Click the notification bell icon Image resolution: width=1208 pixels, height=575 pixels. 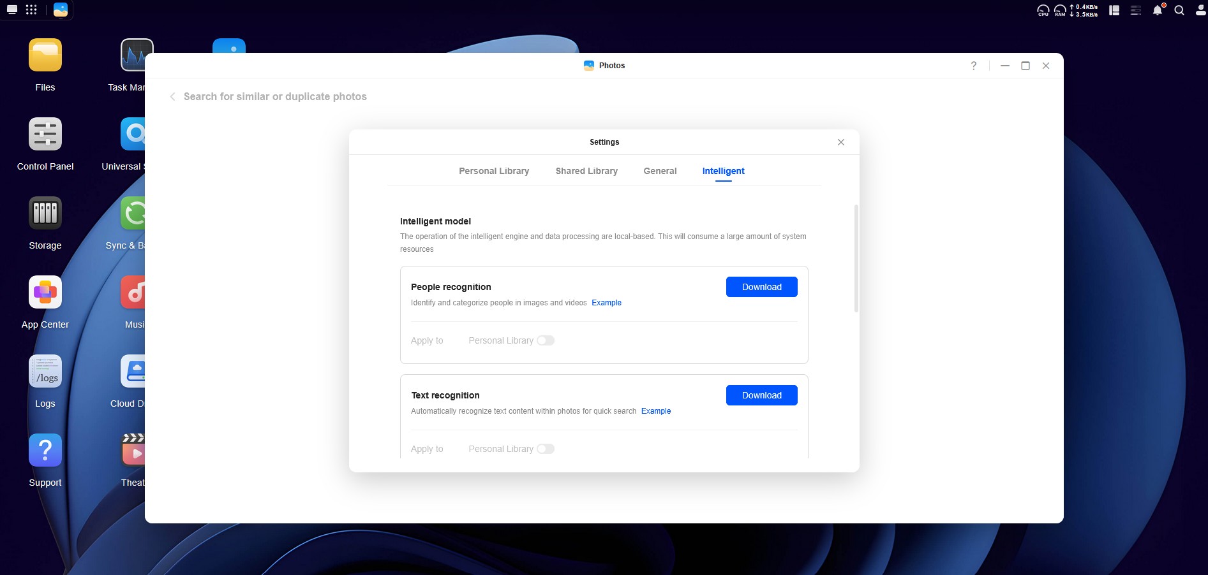[x=1157, y=10]
